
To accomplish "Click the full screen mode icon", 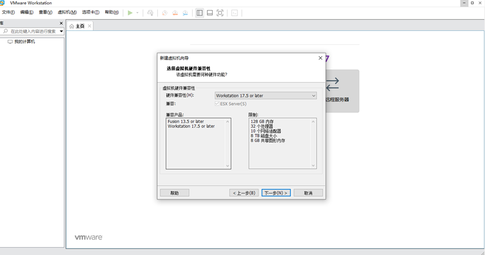I will coord(220,13).
